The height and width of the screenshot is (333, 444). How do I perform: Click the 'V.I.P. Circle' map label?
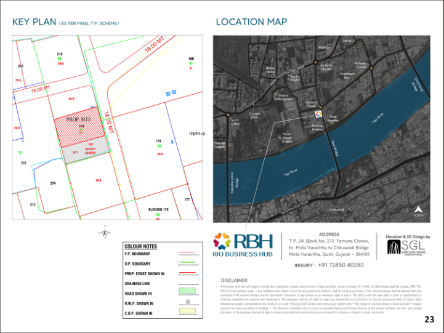(235, 122)
